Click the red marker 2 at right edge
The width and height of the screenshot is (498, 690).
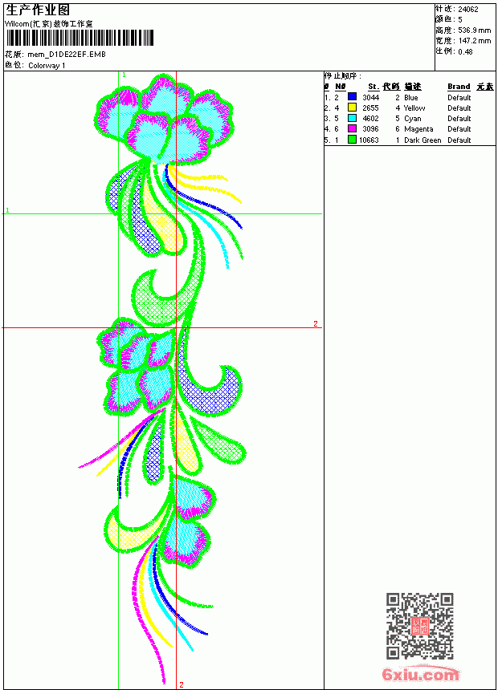pos(316,323)
